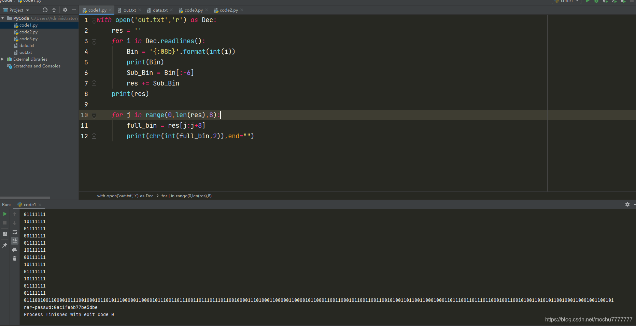
Task: Open the code1 run configuration dropdown
Action: (567, 1)
